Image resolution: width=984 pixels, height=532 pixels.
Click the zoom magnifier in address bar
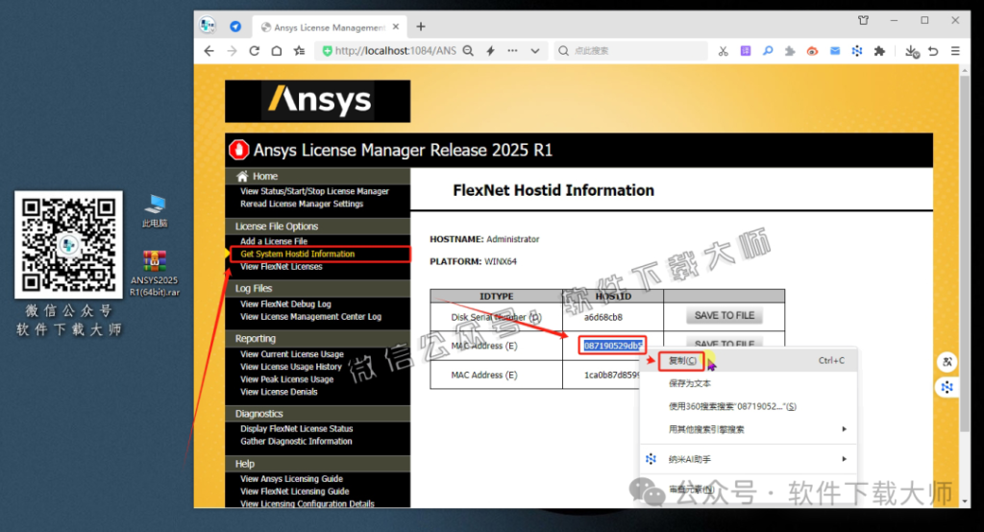pyautogui.click(x=468, y=51)
